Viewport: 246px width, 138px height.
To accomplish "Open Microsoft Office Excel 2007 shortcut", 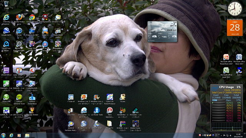I will click(x=226, y=72).
